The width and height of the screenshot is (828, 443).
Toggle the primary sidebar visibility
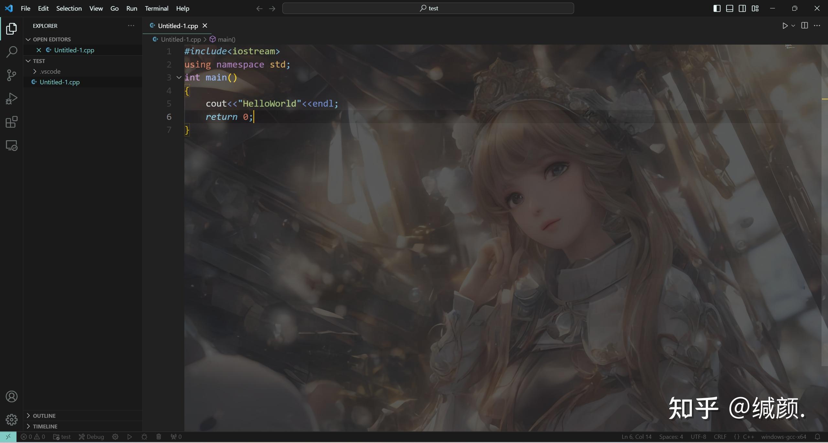pyautogui.click(x=716, y=8)
